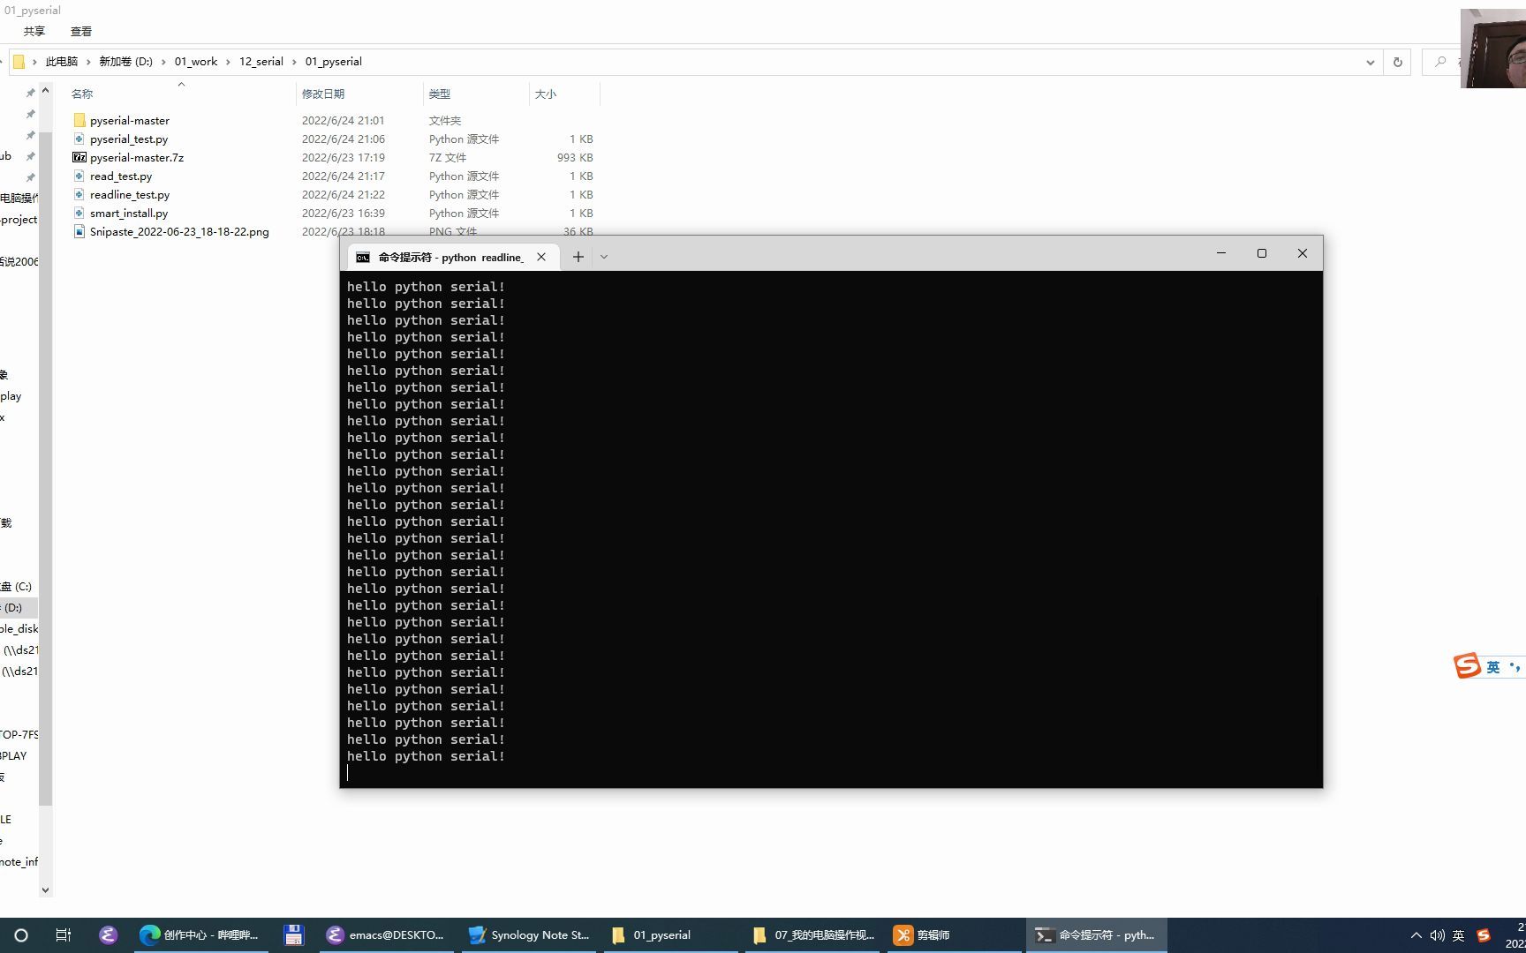
Task: Click the folder icon in the address bar
Action: click(x=19, y=62)
